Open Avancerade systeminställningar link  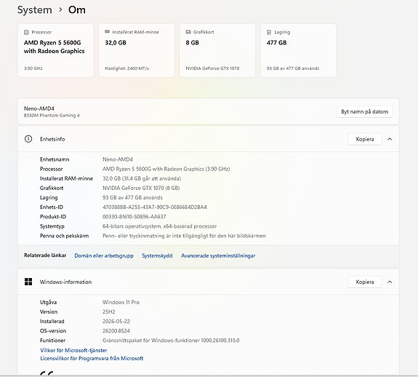click(218, 255)
